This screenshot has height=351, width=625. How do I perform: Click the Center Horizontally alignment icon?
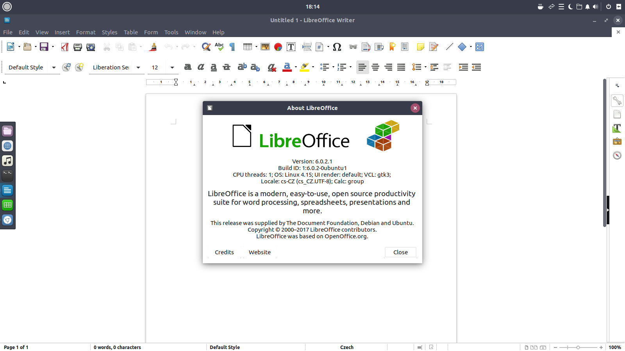tap(375, 67)
